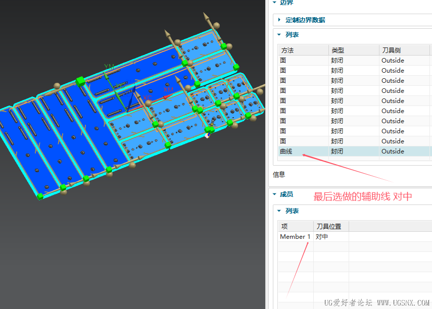Collapse the 成员 section
Screen dimensions: 432x309
coord(274,194)
